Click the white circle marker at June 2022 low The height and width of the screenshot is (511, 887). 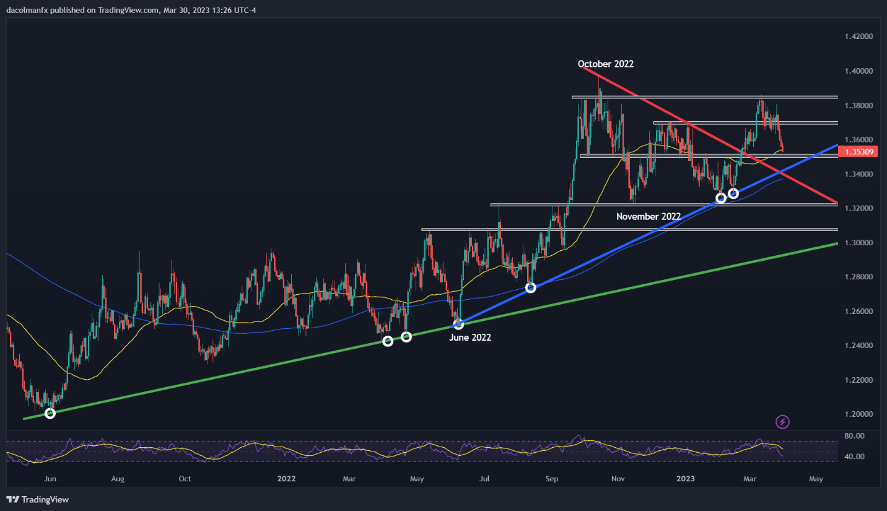(x=458, y=324)
